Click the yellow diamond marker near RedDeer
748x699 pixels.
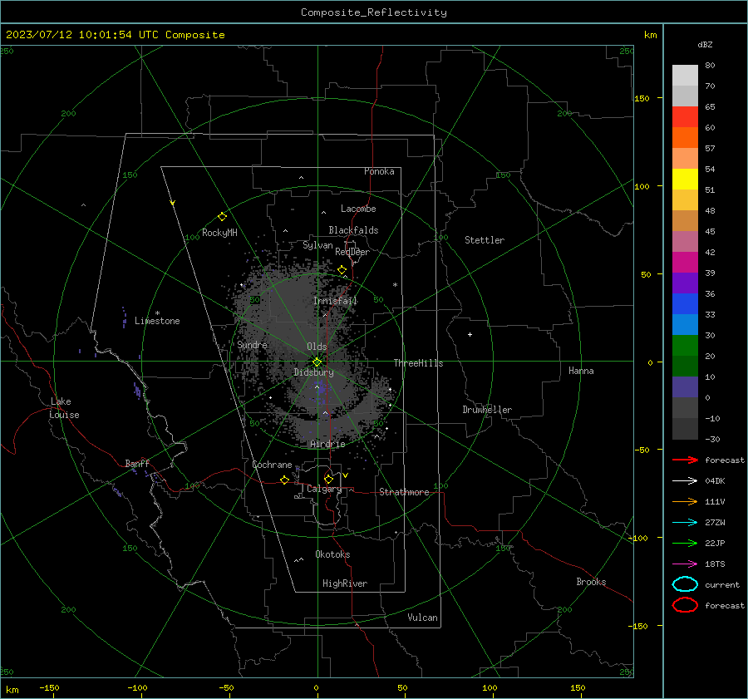pos(342,270)
